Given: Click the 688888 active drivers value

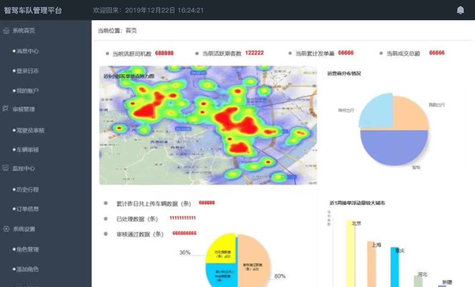Looking at the screenshot, I should 164,53.
